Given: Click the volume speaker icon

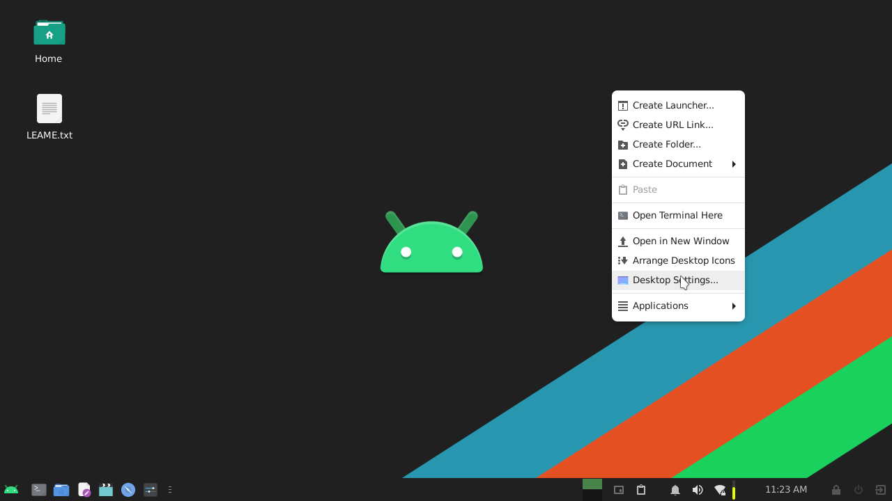Looking at the screenshot, I should pyautogui.click(x=698, y=490).
